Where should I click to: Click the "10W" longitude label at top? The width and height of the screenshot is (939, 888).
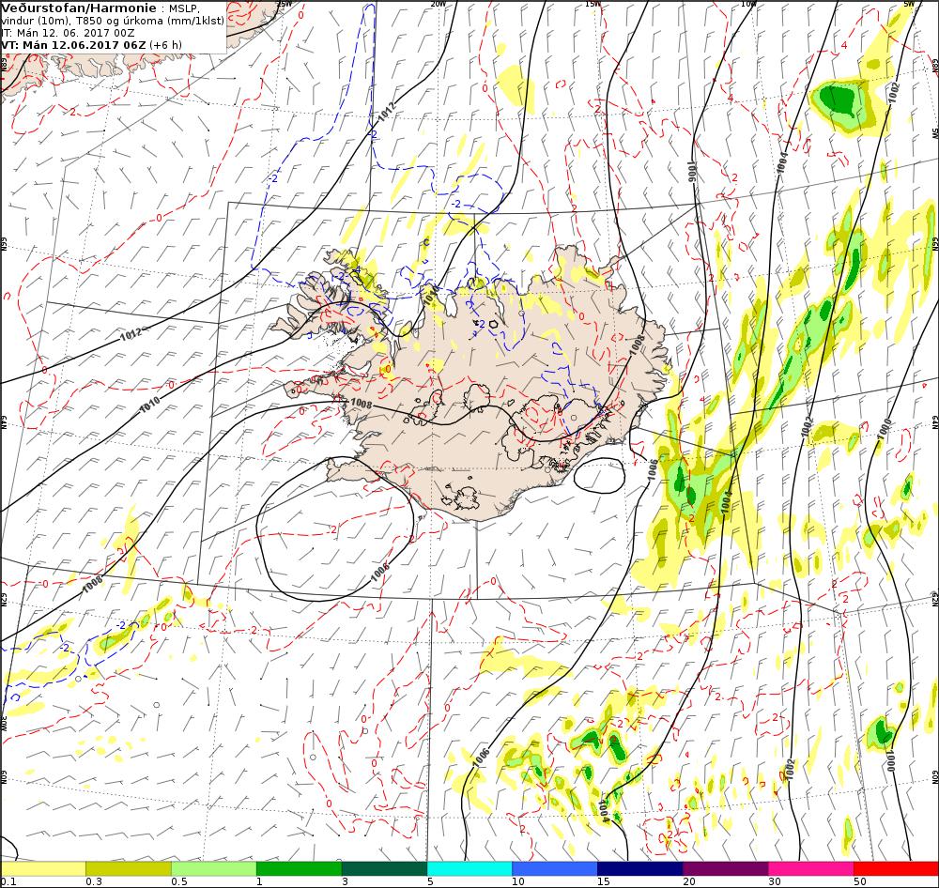tap(748, 4)
